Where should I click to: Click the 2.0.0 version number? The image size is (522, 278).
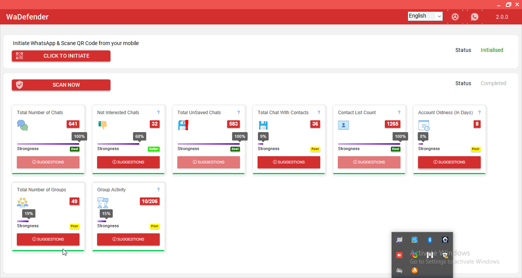tap(502, 17)
